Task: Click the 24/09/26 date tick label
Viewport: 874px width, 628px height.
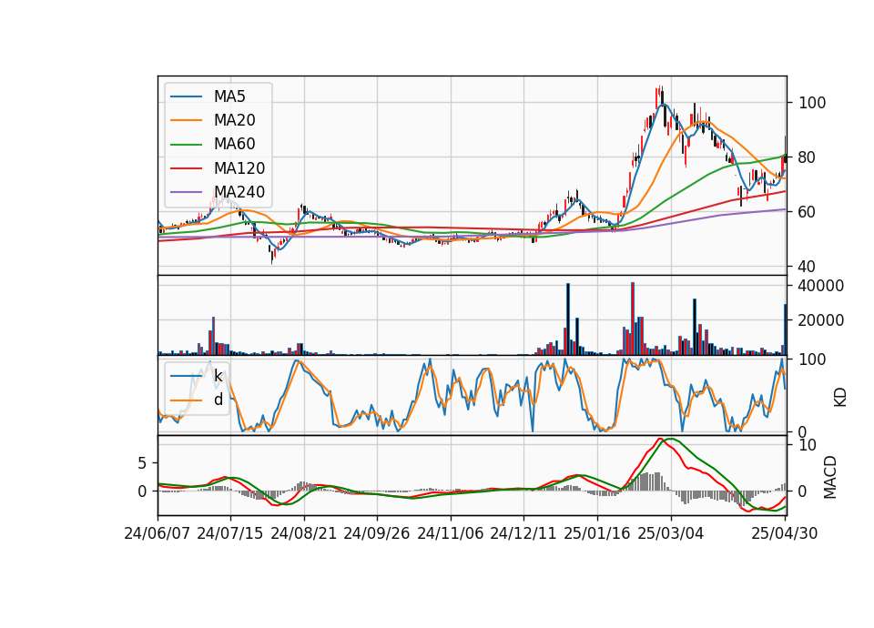Action: pos(377,534)
